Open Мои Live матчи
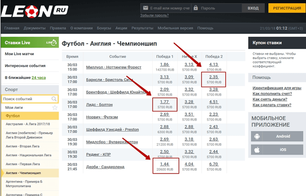 click(19, 54)
